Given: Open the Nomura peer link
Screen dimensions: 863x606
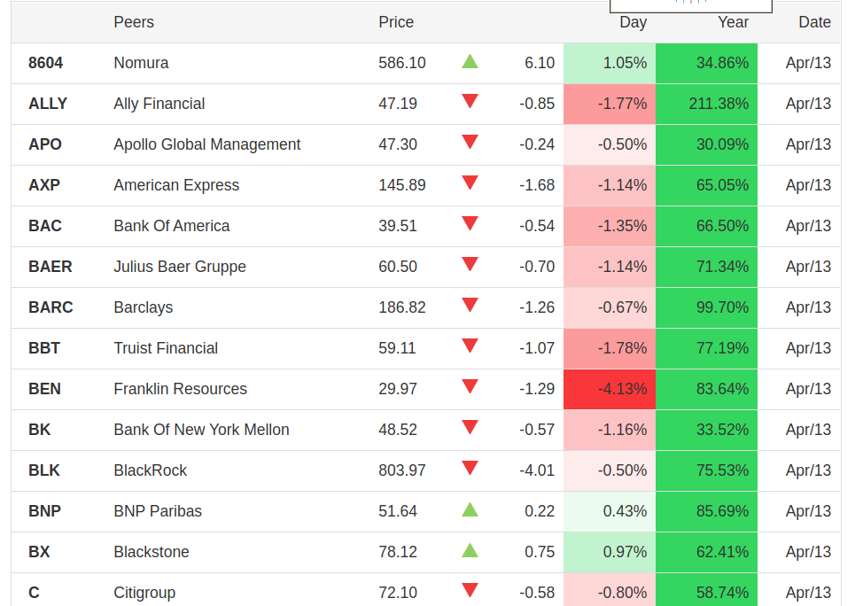Looking at the screenshot, I should pyautogui.click(x=141, y=63).
